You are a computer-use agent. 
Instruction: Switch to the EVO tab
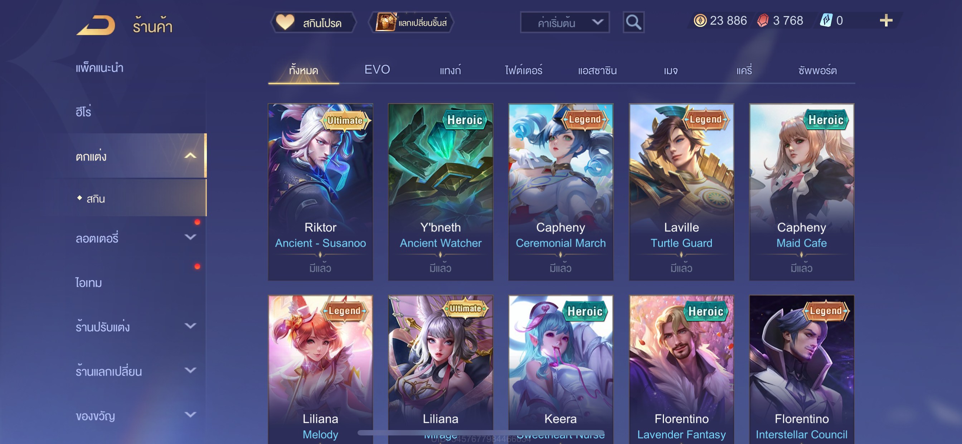point(377,69)
